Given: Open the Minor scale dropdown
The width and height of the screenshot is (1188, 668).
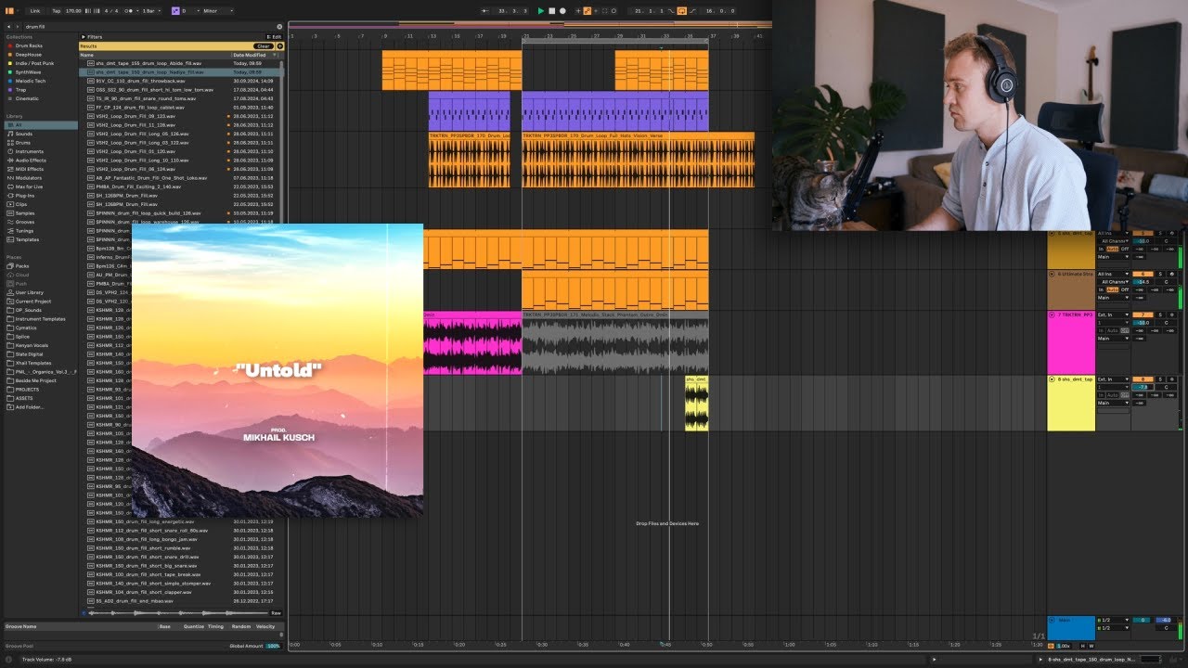Looking at the screenshot, I should pos(218,11).
